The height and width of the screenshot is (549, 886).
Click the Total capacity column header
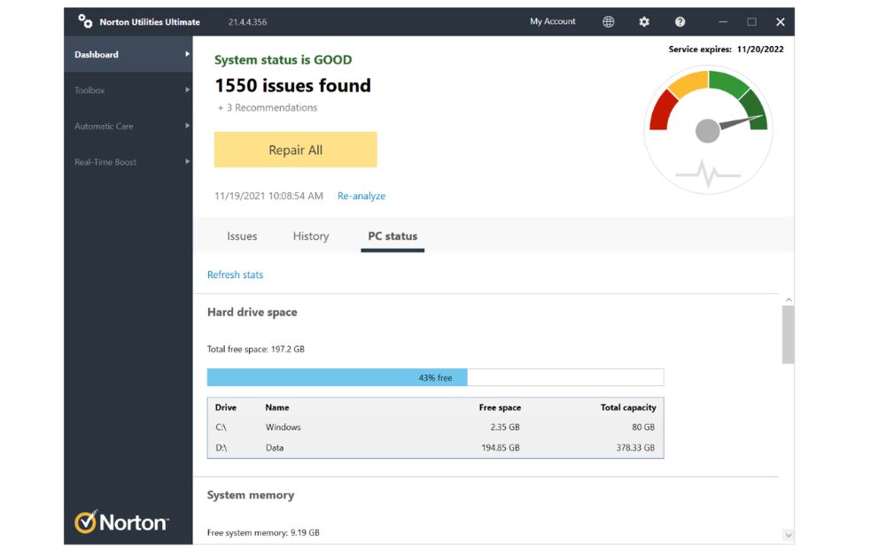click(x=628, y=407)
